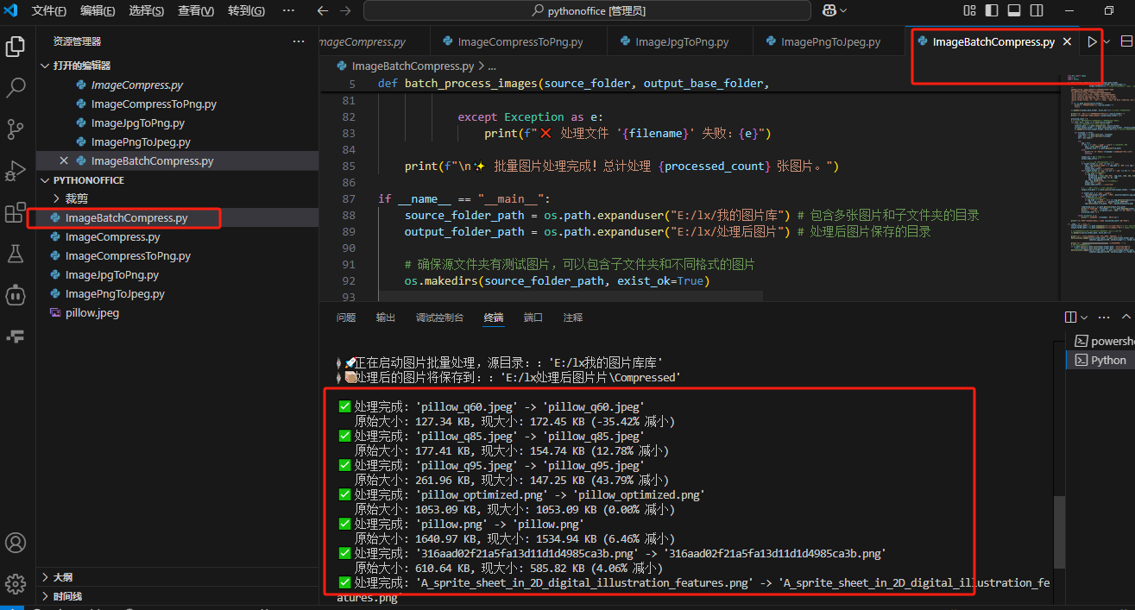Screen dimensions: 1135x610
Task: Open the 选择(S) menu
Action: (x=147, y=10)
